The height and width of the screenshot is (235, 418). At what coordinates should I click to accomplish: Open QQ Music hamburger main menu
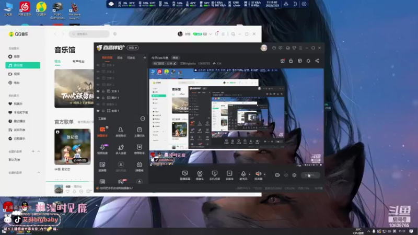tap(223, 34)
